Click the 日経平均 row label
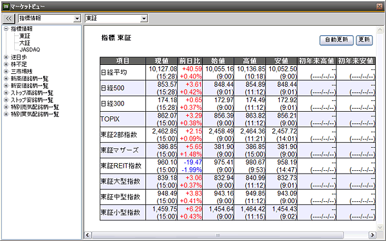This screenshot has width=386, height=241. pyautogui.click(x=114, y=72)
